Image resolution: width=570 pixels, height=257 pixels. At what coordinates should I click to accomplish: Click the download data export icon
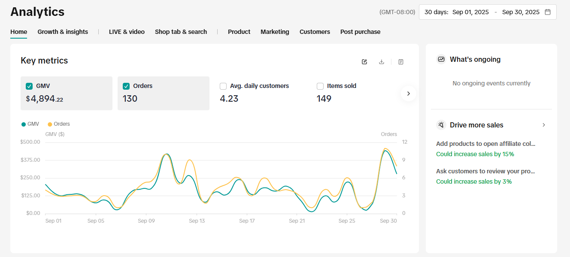[x=382, y=62]
